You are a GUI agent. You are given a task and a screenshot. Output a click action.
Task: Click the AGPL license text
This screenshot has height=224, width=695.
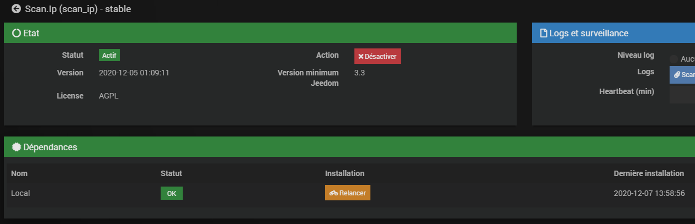[x=108, y=96]
